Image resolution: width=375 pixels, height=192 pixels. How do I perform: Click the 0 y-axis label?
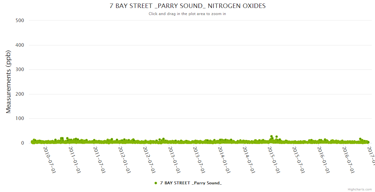coord(22,143)
